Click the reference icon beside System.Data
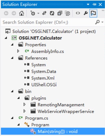Image resolution: width=105 pixels, height=136 pixels. [27, 71]
